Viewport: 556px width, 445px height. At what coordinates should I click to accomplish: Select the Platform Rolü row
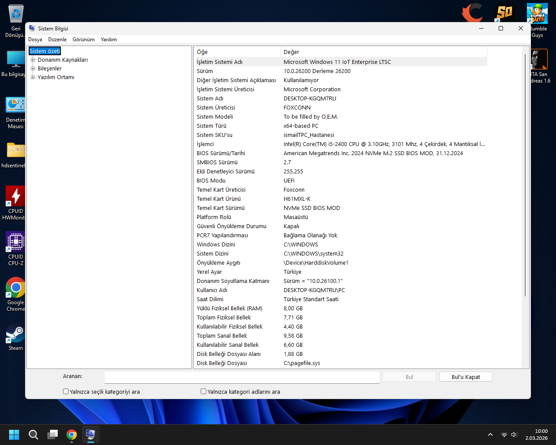pyautogui.click(x=341, y=217)
